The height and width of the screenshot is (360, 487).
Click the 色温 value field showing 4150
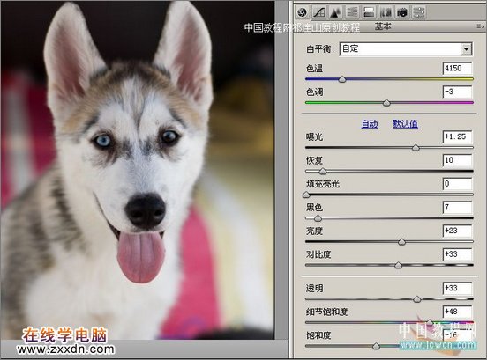[457, 68]
